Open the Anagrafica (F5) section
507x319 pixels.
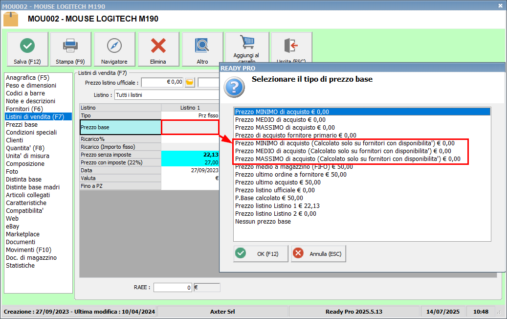pyautogui.click(x=27, y=78)
